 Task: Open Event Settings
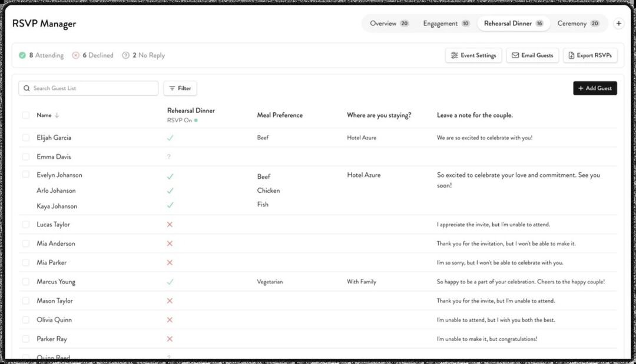pyautogui.click(x=473, y=55)
